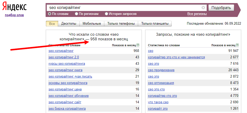Open the что такое сео link

[x=158, y=102]
